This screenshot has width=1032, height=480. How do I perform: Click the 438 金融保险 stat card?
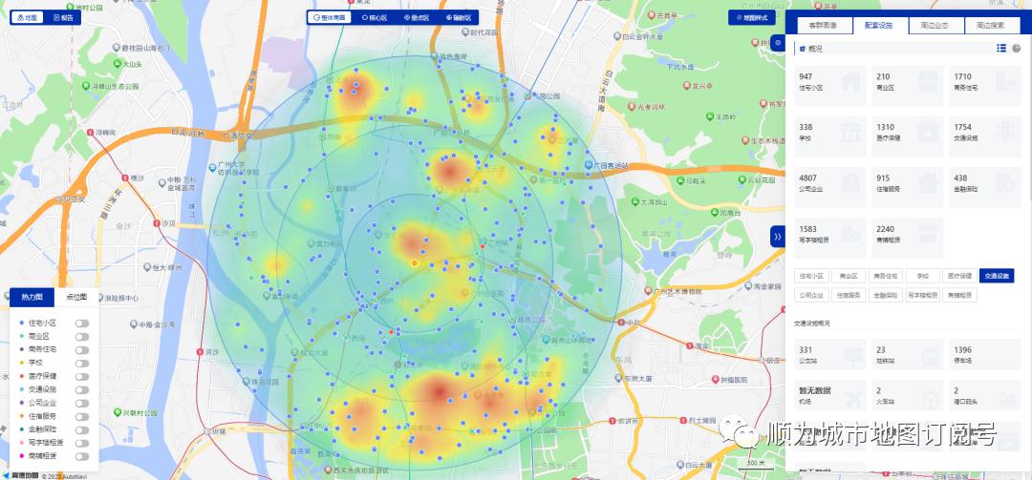pos(984,187)
